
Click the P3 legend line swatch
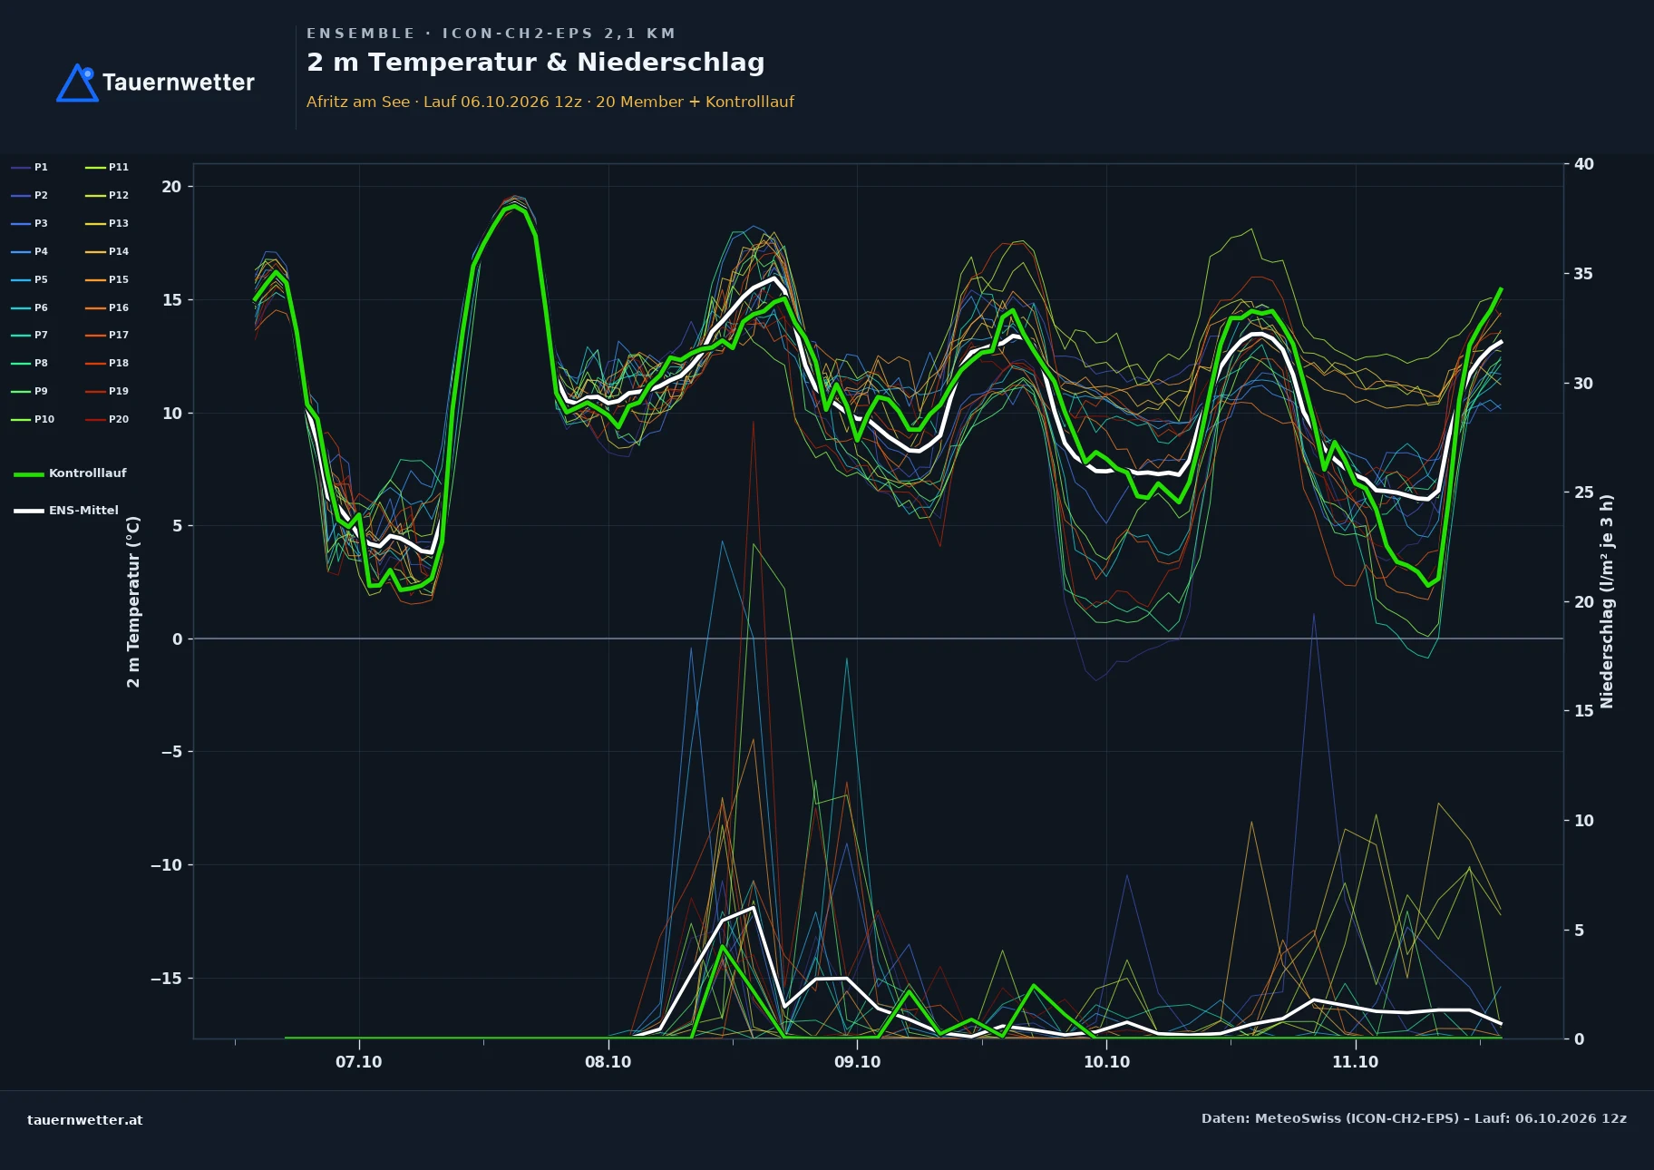click(21, 223)
